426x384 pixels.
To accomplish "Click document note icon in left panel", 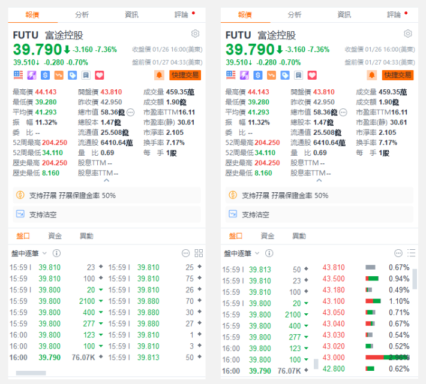I will pyautogui.click(x=86, y=75).
